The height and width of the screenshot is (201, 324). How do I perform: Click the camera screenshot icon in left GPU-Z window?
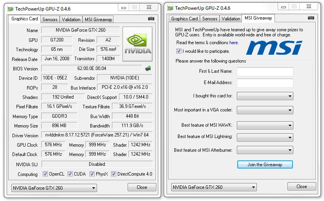[151, 19]
